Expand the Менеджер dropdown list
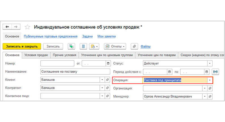Screen dimensions: 225x122 (x=205, y=97)
